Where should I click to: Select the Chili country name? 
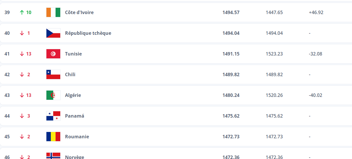coord(70,74)
